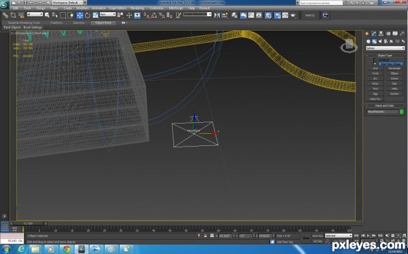The height and width of the screenshot is (254, 408).
Task: Click the object name input field
Action: [x=382, y=111]
